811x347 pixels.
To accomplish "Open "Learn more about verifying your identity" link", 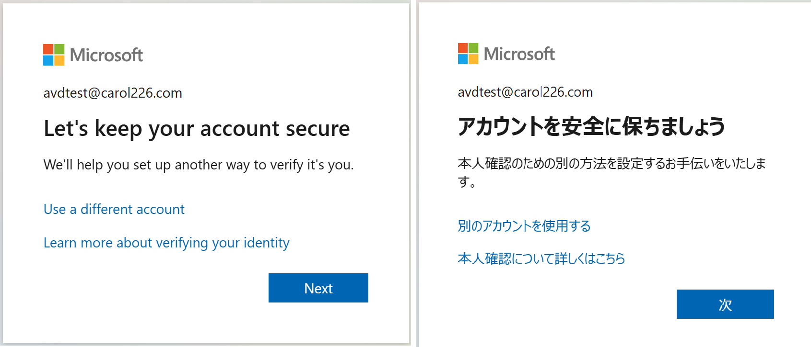I will point(166,243).
